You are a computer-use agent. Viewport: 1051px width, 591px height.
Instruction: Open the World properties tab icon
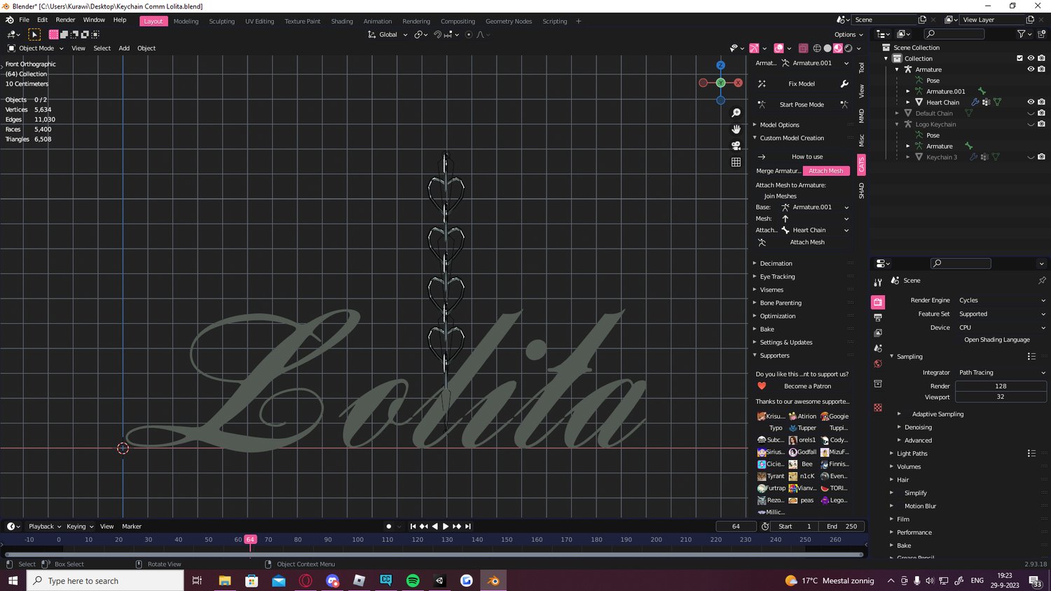coord(878,363)
